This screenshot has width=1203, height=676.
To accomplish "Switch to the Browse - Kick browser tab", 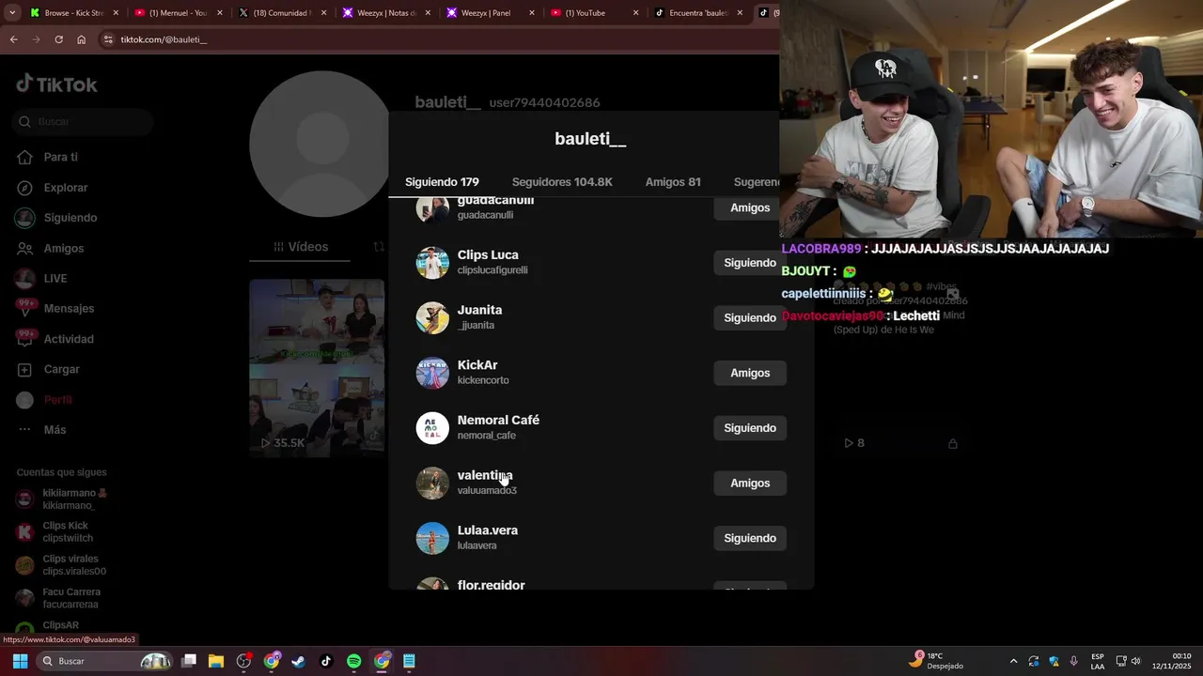I will pyautogui.click(x=75, y=13).
